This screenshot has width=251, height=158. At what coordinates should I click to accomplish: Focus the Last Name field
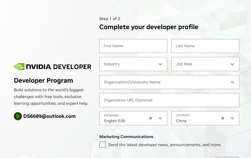[x=205, y=46]
